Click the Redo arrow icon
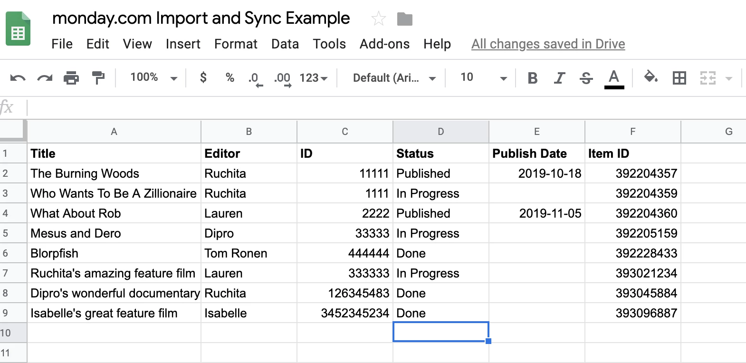The image size is (746, 363). pos(45,77)
